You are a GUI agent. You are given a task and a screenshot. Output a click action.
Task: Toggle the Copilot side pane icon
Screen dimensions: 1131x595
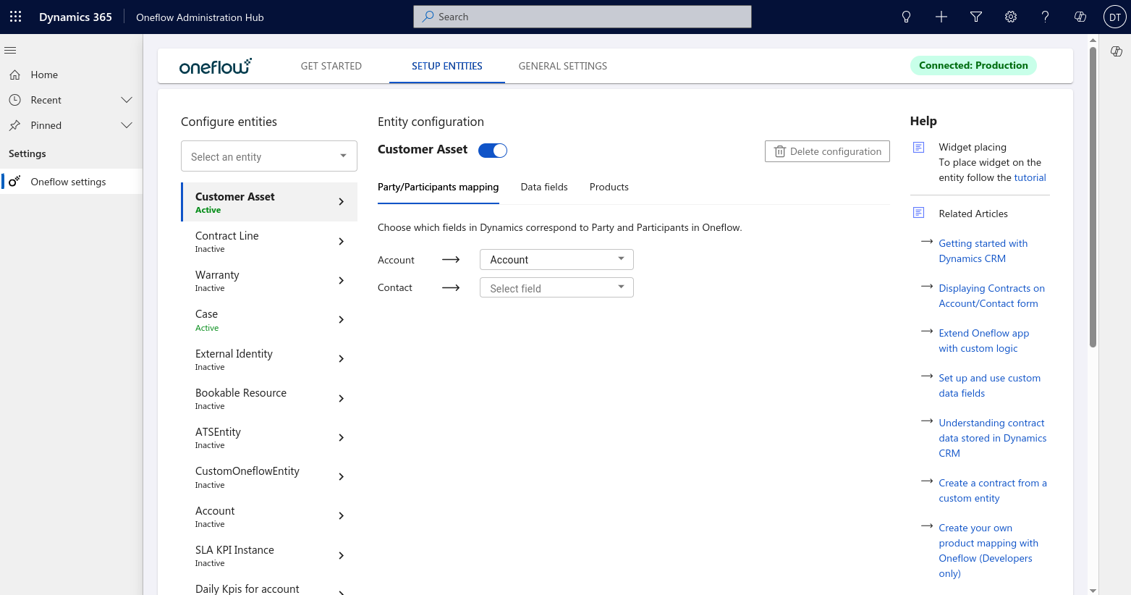coord(1117,51)
